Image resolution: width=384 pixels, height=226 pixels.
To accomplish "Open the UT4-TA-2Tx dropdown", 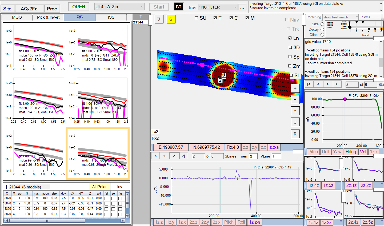I will coord(119,7).
